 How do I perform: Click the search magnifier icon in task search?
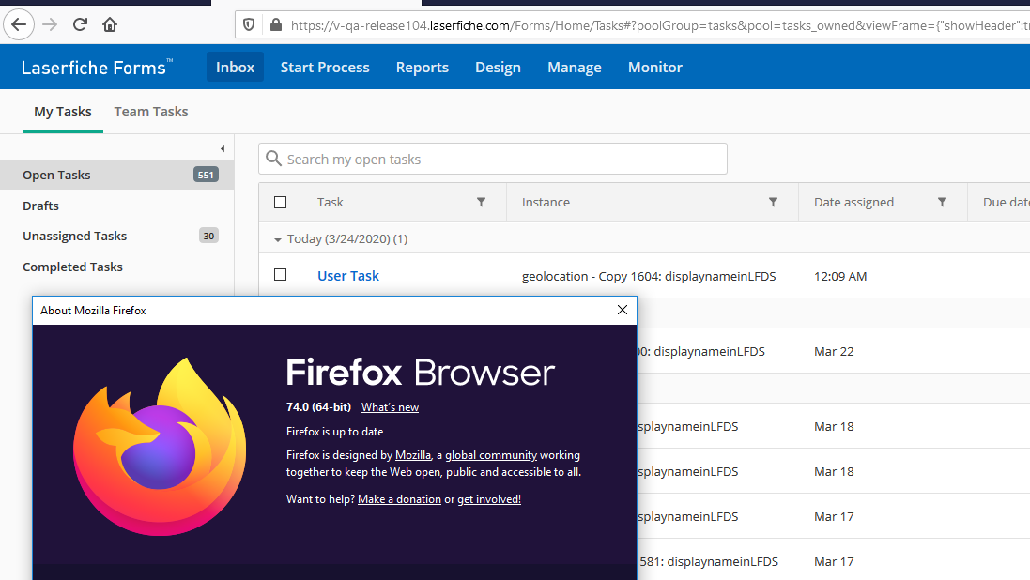tap(273, 159)
